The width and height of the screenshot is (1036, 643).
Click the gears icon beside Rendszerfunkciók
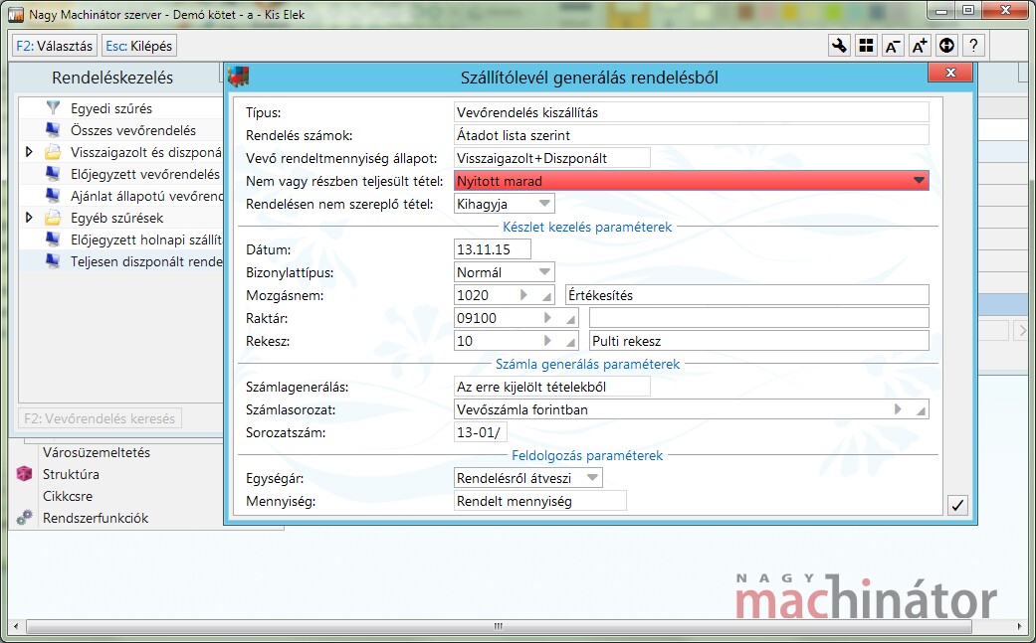coord(25,518)
